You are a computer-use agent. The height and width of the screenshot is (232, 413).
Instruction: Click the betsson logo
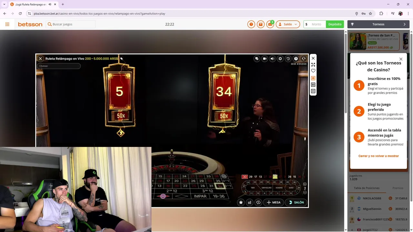(x=30, y=24)
